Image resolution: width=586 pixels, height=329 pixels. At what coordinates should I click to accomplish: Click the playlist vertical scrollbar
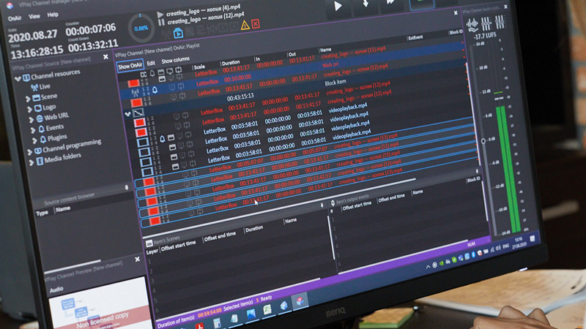click(472, 114)
